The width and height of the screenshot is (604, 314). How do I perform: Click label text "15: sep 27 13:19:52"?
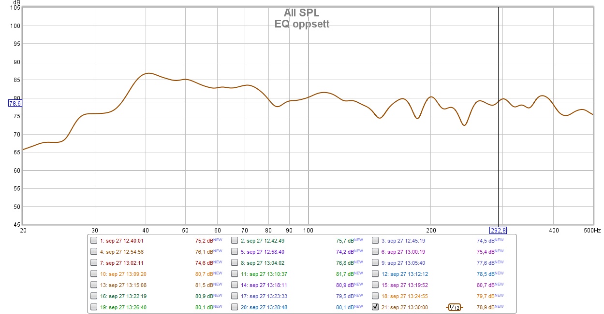(405, 285)
